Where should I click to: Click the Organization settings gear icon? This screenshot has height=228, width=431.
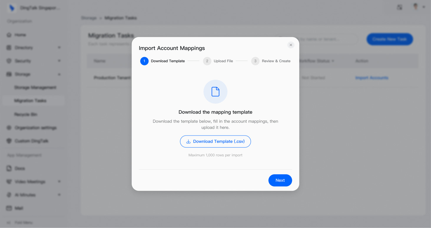pos(9,128)
